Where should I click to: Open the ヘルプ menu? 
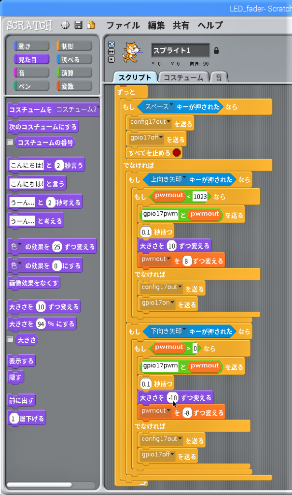tap(210, 25)
